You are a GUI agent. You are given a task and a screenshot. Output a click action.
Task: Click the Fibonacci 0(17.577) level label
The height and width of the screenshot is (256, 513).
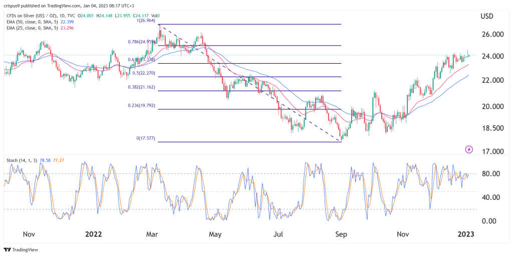tap(146, 138)
